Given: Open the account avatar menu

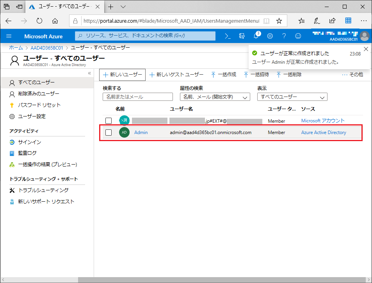Looking at the screenshot, I should pos(365,36).
